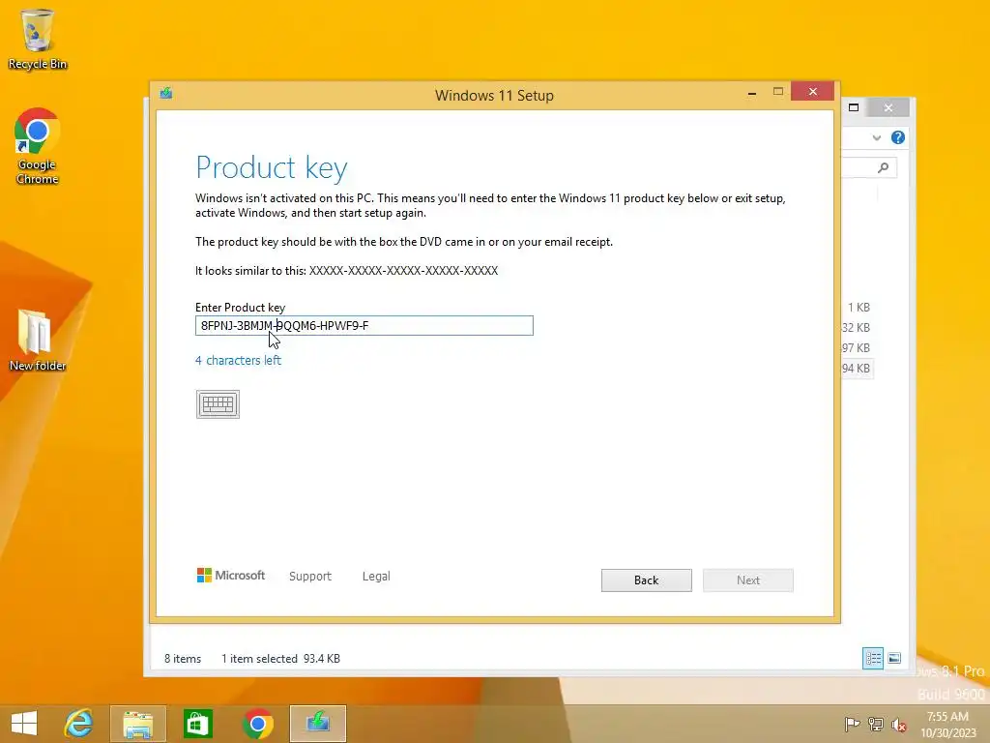Click the Windows 11 Setup title bar icon

click(x=166, y=94)
